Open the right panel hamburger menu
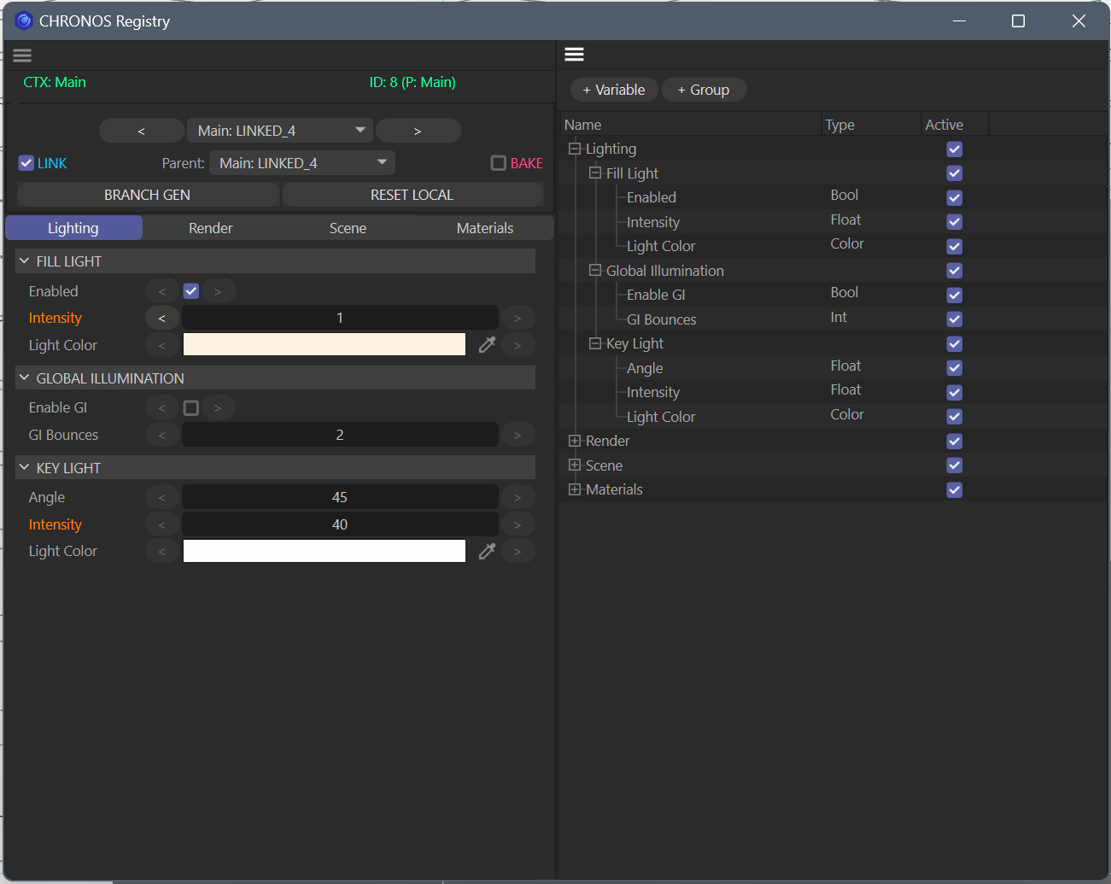 (x=575, y=54)
